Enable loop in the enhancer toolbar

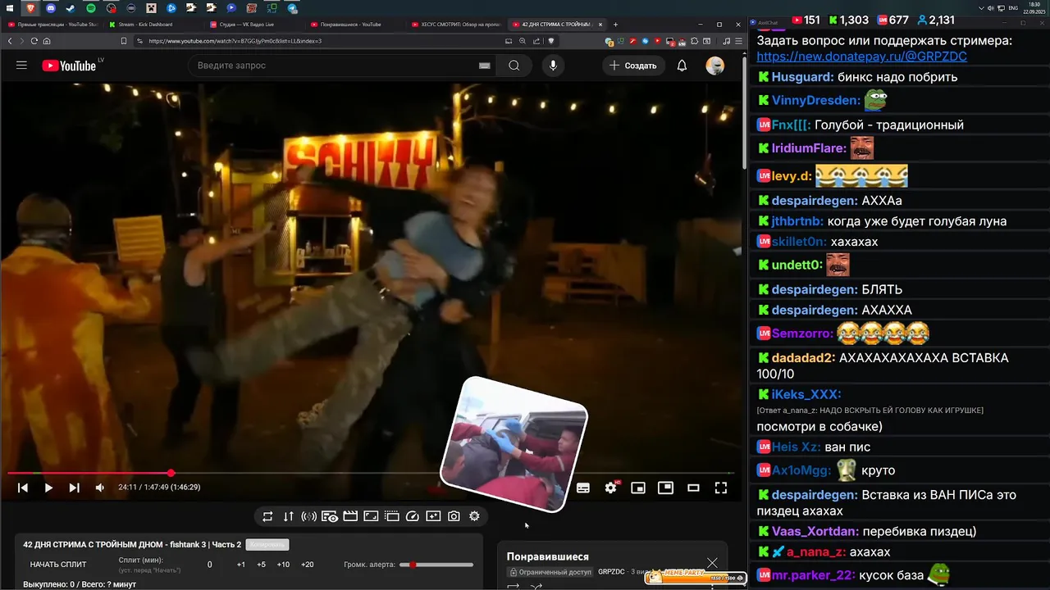click(x=267, y=516)
